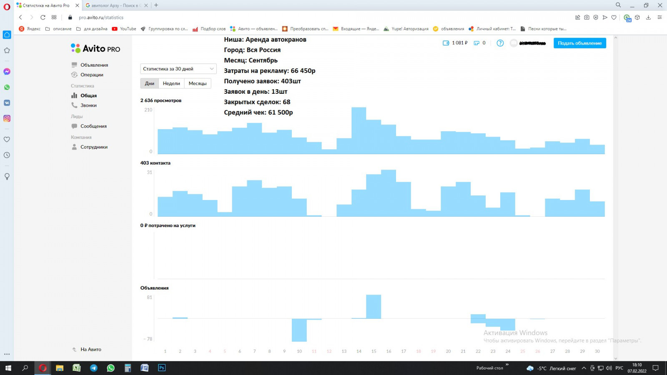Image resolution: width=667 pixels, height=375 pixels.
Task: Open the 'Песни которые ты...' bookmark
Action: point(543,29)
